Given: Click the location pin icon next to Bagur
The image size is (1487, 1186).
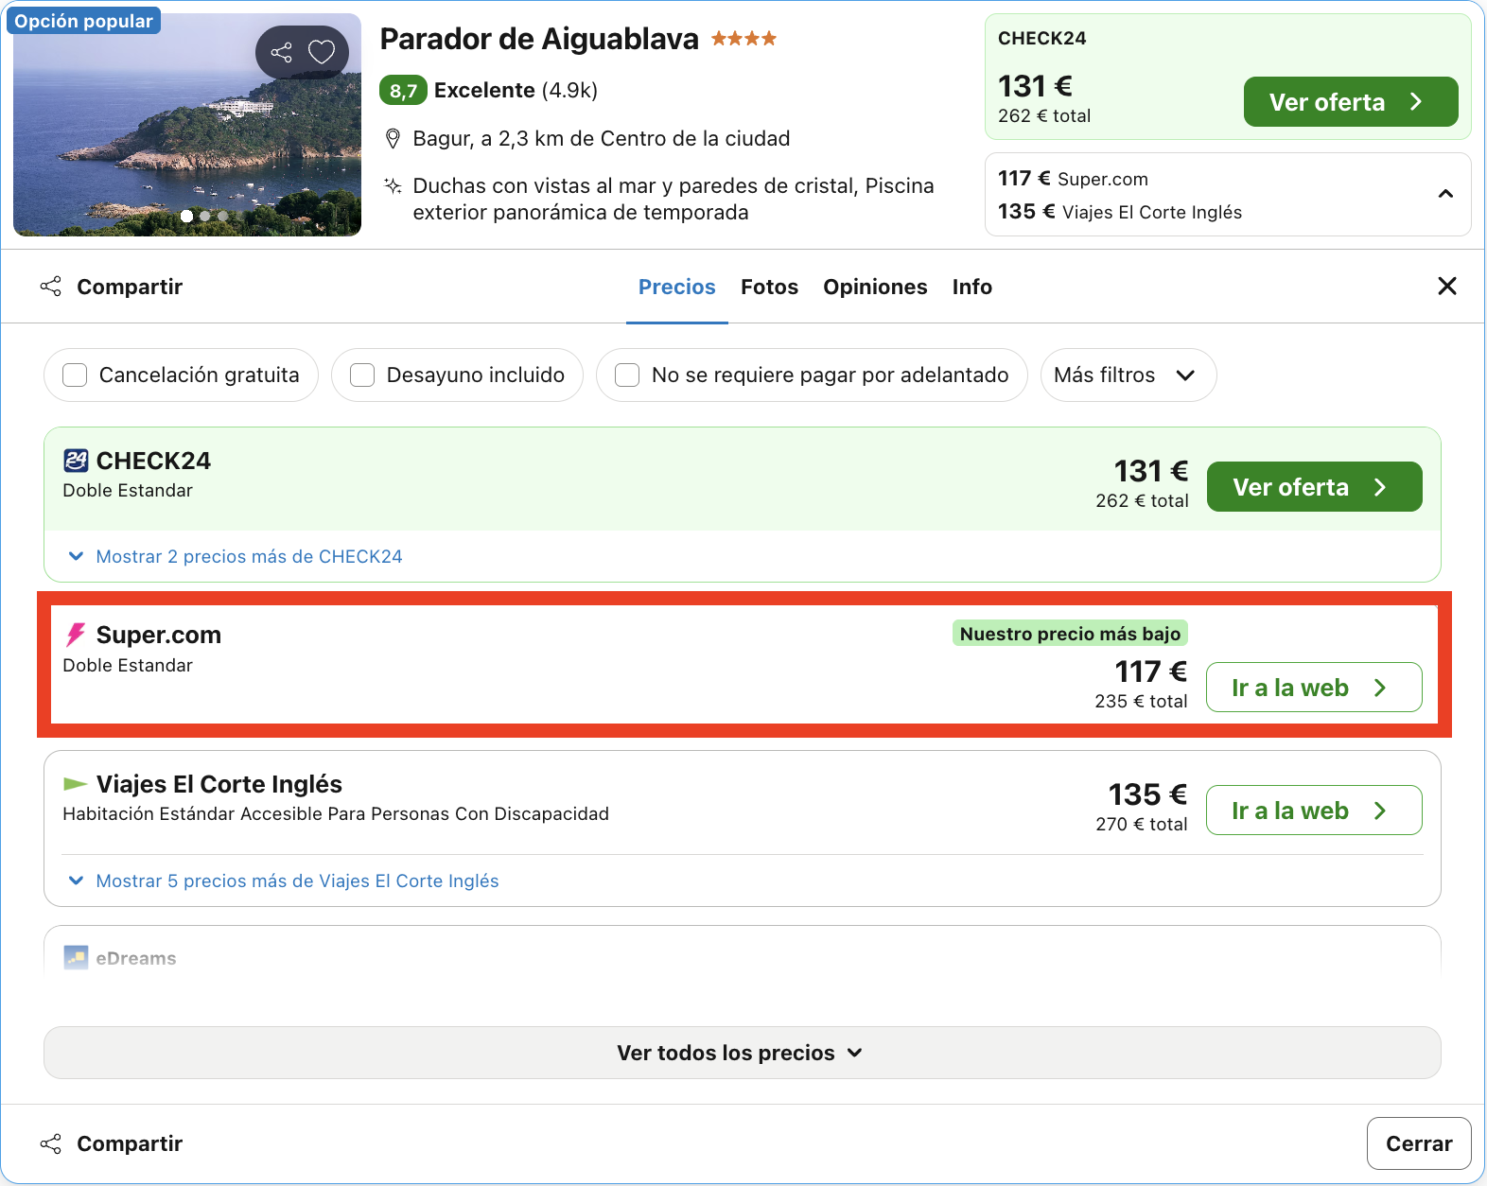Looking at the screenshot, I should [x=394, y=139].
